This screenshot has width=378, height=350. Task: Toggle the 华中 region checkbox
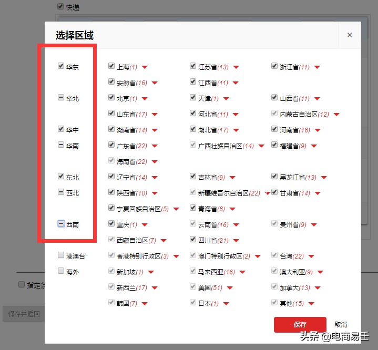61,129
